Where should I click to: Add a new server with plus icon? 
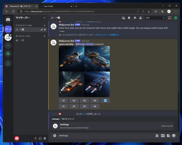click(x=8, y=45)
